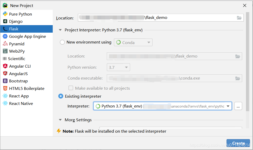The image size is (253, 150).
Task: Select Django project type
Action: pyautogui.click(x=26, y=22)
